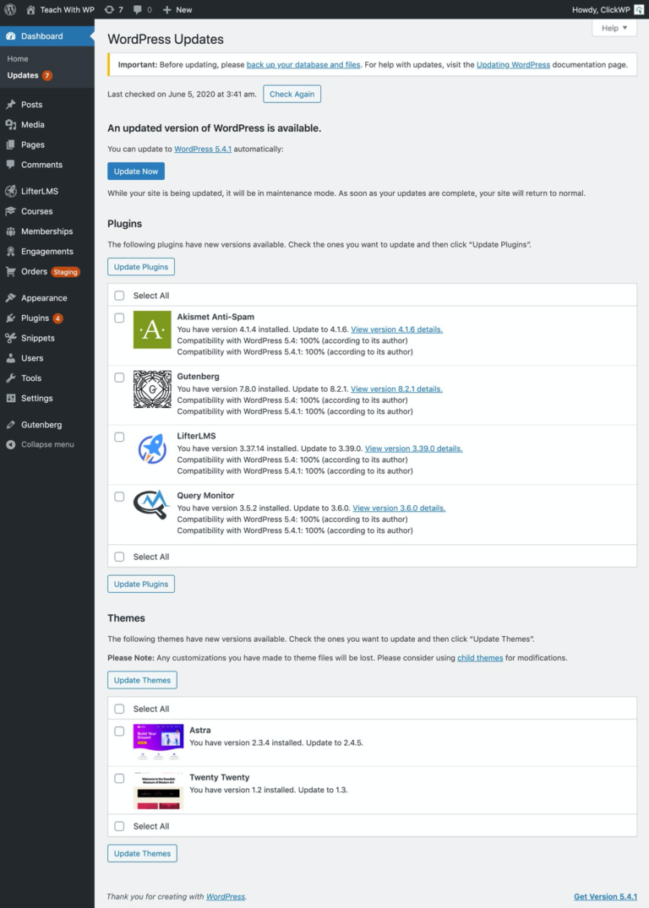Click the LifterLMS rocket icon in sidebar
649x908 pixels.
click(10, 191)
